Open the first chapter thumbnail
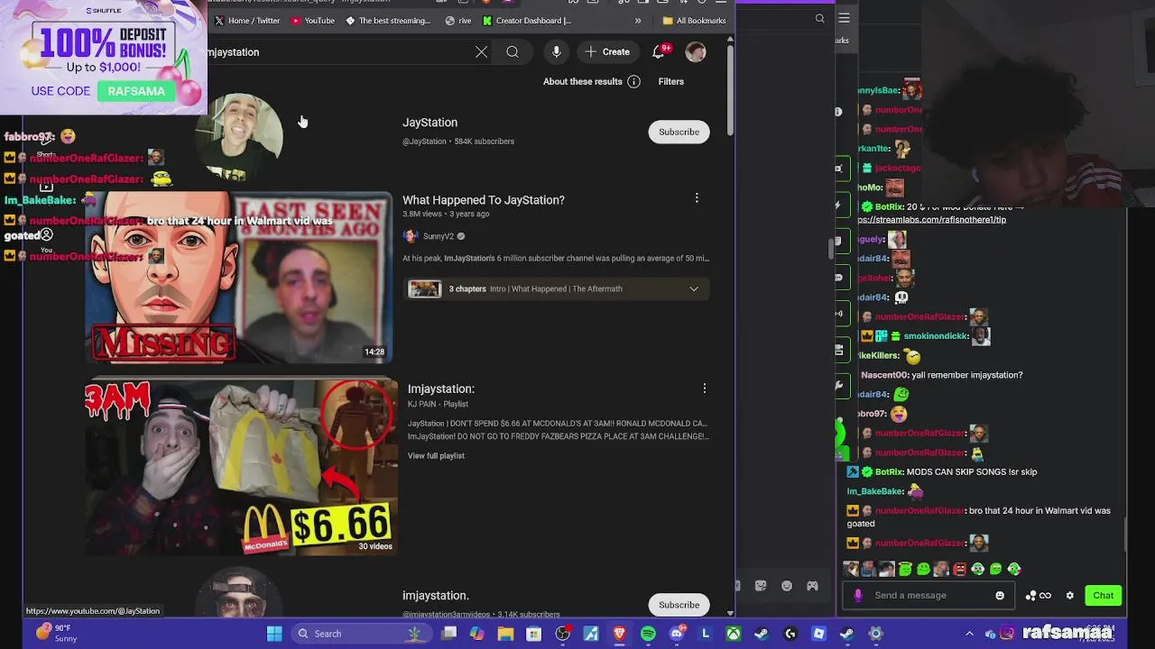The image size is (1155, 649). (424, 289)
